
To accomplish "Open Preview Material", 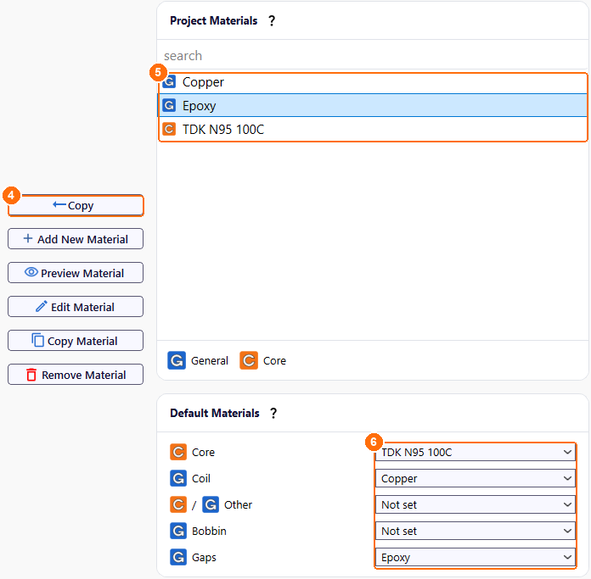I will pyautogui.click(x=76, y=273).
